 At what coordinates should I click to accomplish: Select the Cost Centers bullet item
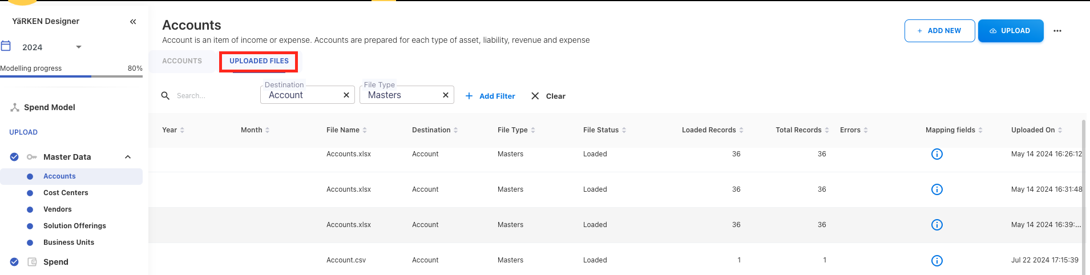[66, 193]
